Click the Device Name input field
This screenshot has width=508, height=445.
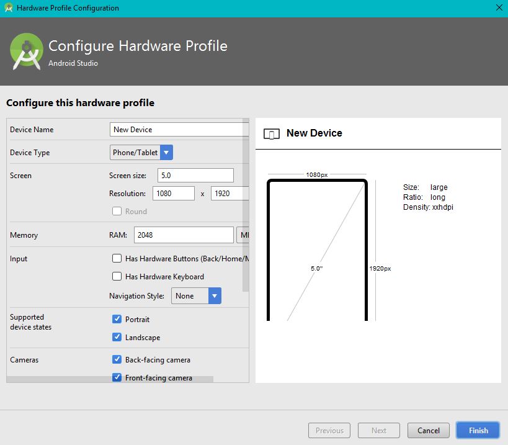(179, 130)
